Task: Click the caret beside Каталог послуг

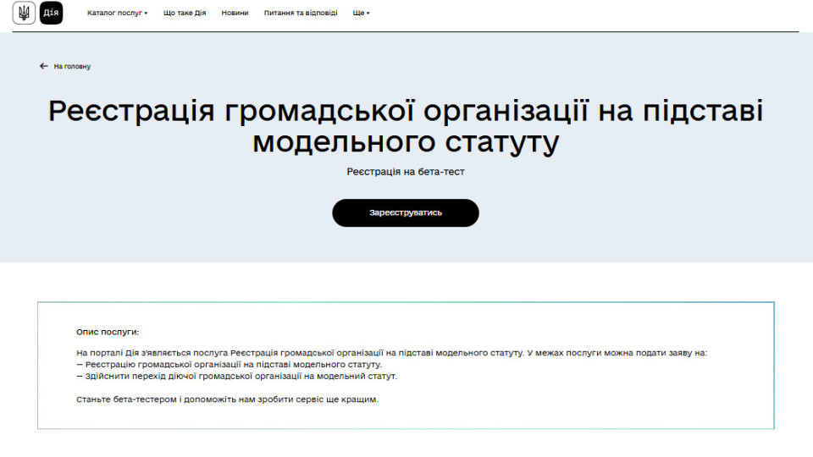Action: [x=146, y=14]
